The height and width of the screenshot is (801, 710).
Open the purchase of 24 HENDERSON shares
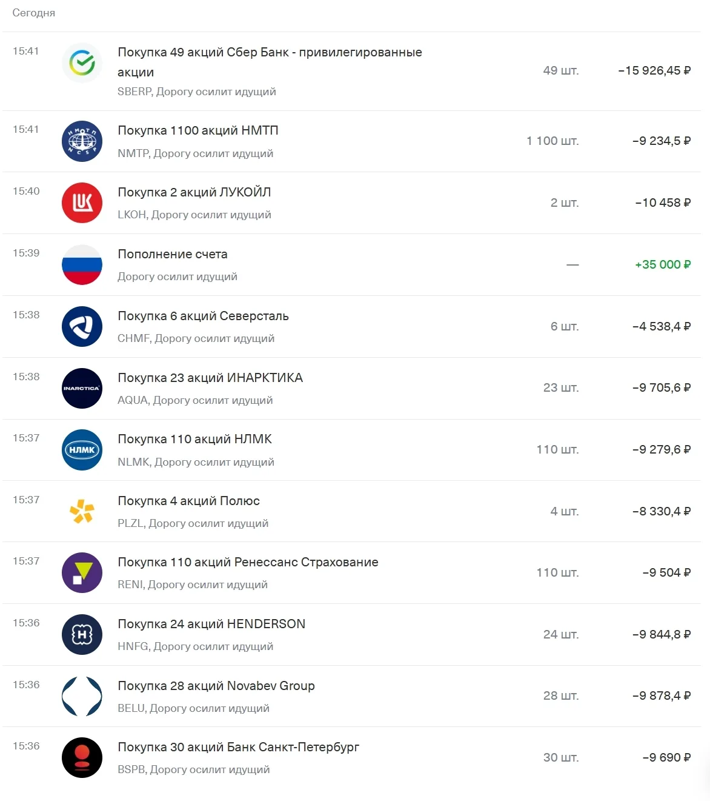tap(351, 635)
